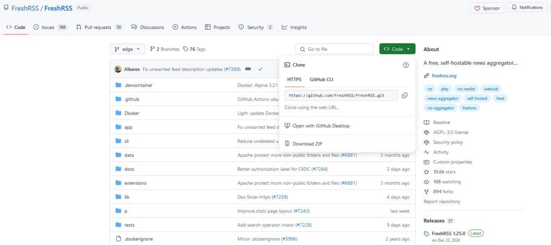Click the help icon in Clone panel
551x245 pixels.
[x=406, y=65]
